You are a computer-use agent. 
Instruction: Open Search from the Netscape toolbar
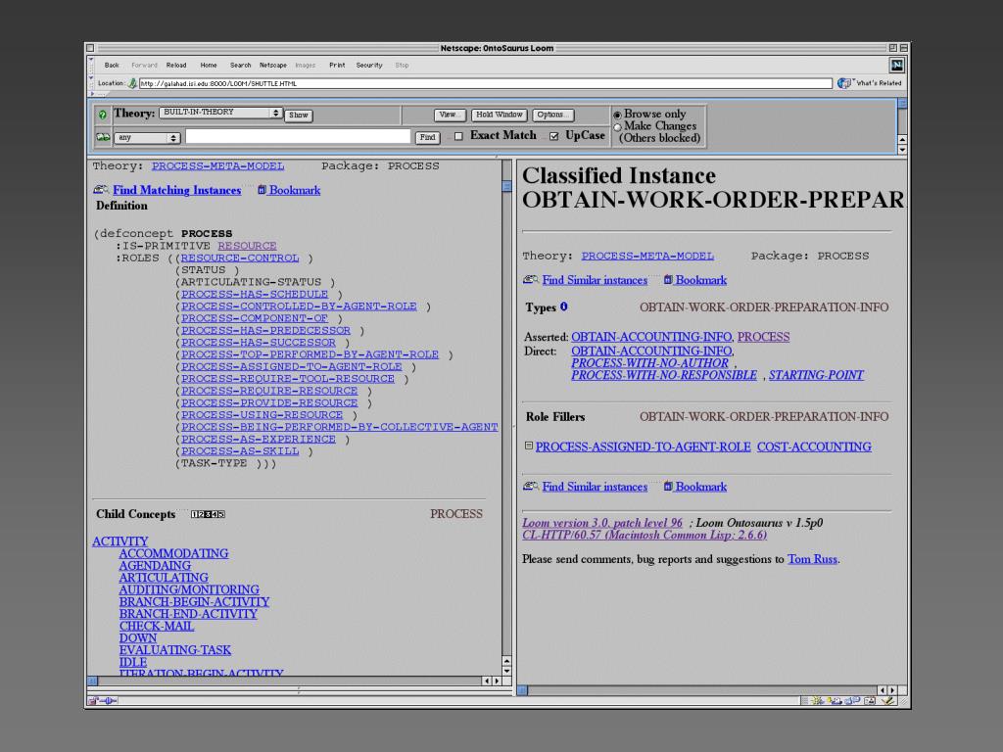pos(241,66)
